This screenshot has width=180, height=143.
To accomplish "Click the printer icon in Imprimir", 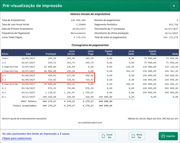I will tap(163, 136).
